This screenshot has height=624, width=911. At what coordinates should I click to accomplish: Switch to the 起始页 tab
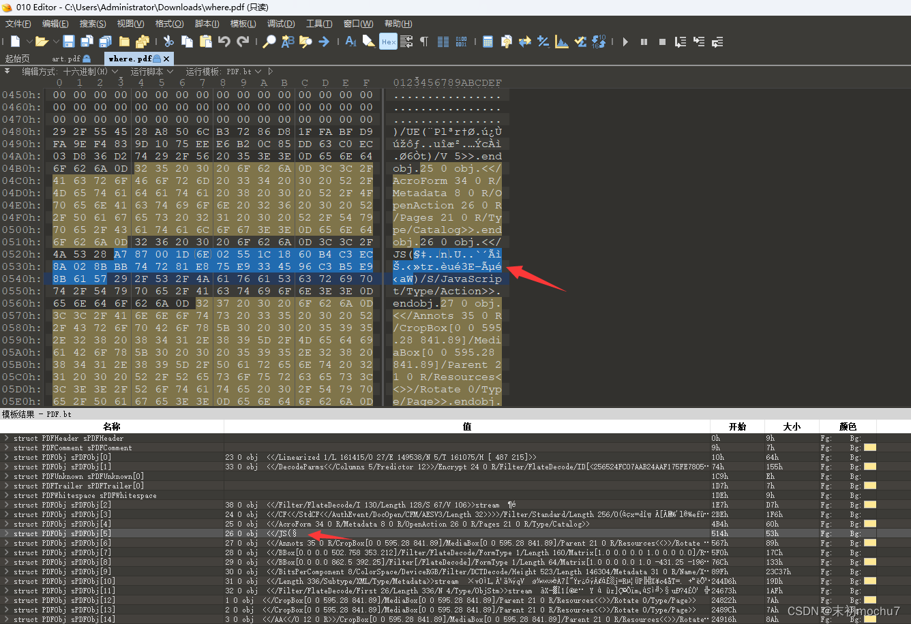18,59
